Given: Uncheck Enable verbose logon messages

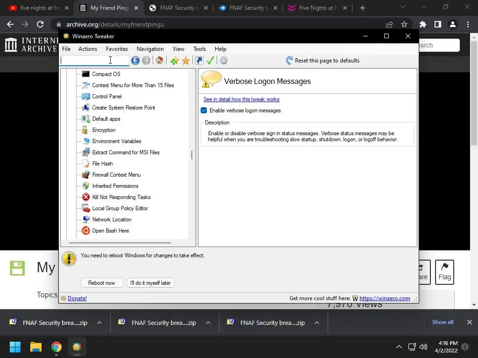Looking at the screenshot, I should [204, 110].
